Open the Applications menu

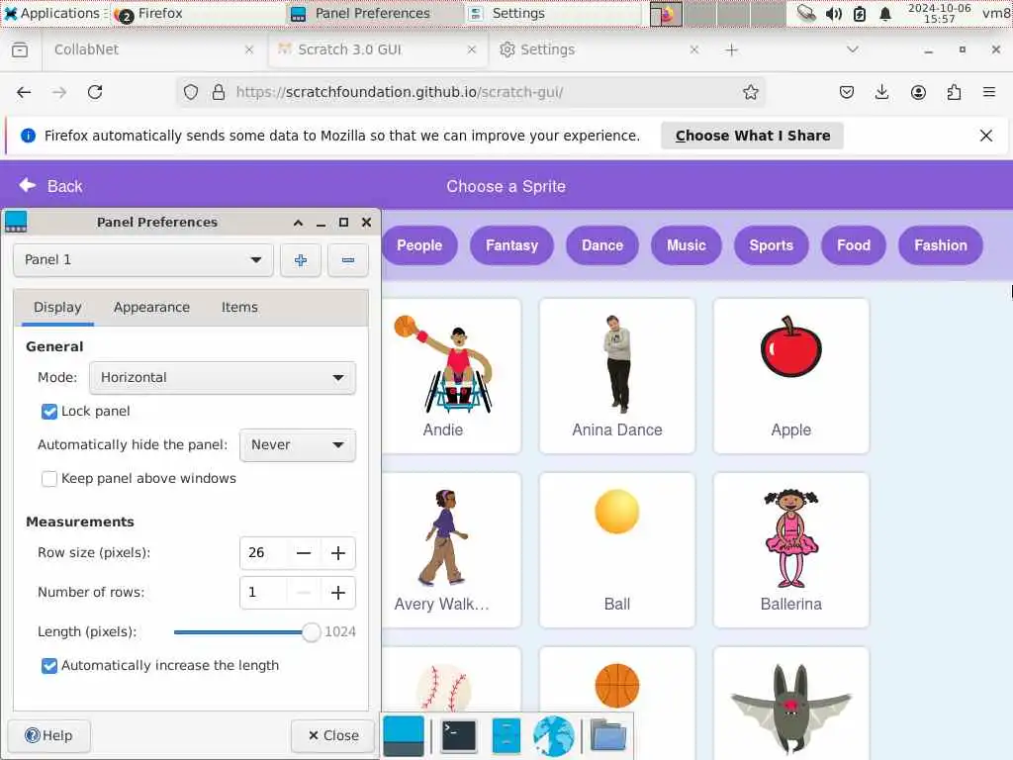point(53,14)
